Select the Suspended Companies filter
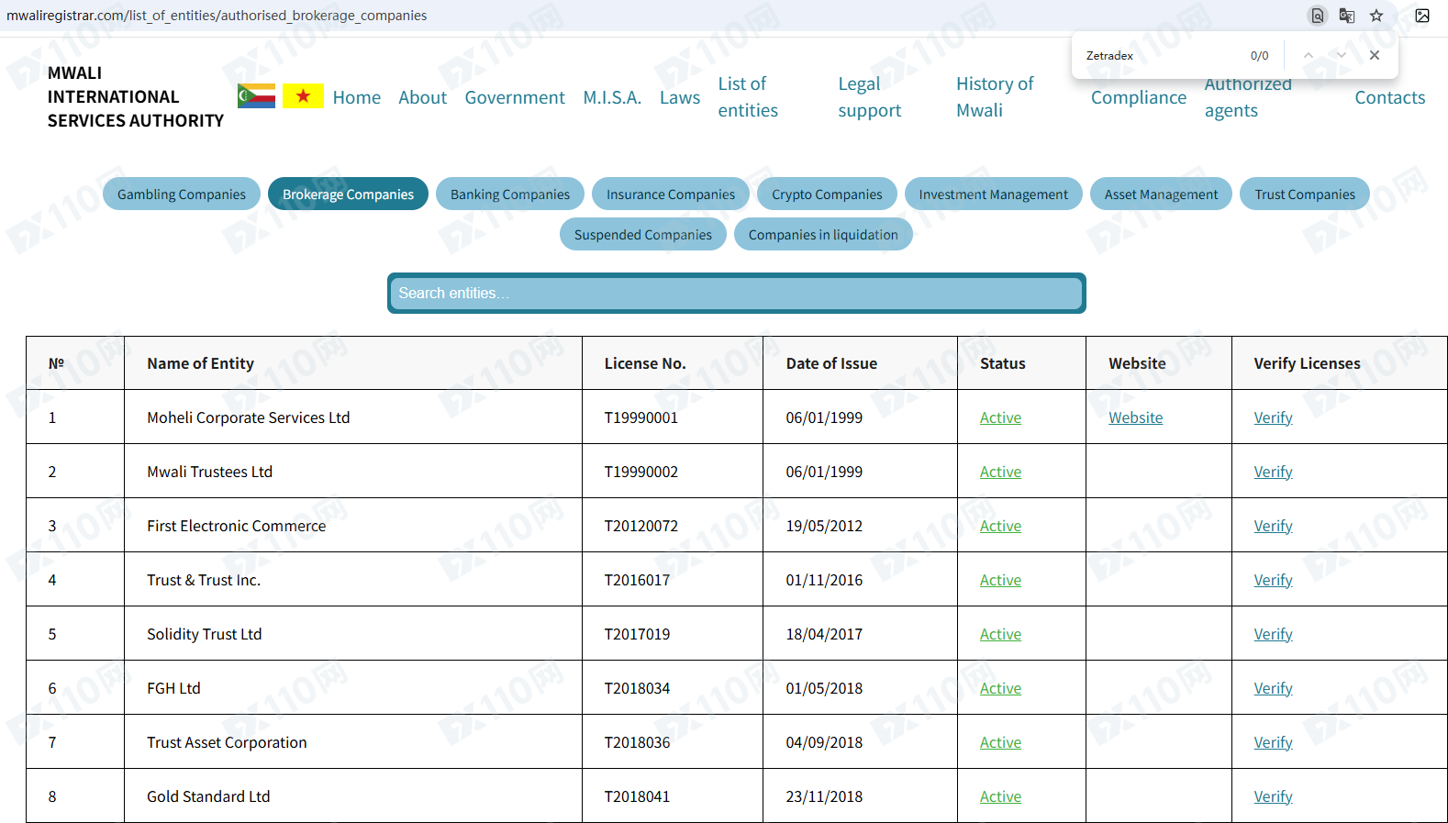Image resolution: width=1448 pixels, height=823 pixels. [642, 234]
